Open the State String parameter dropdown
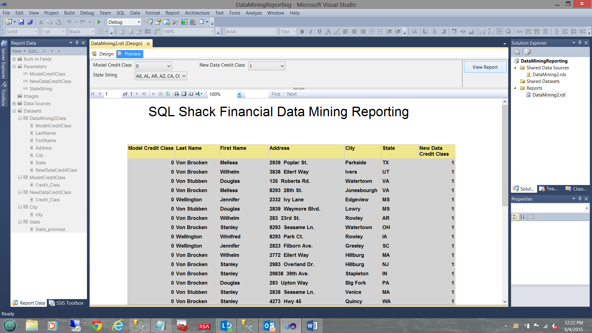Screen dimensions: 592x333 [184, 76]
